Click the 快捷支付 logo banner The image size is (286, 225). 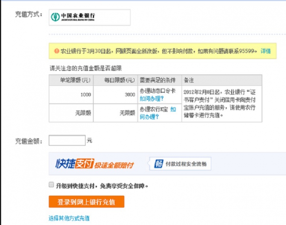pyautogui.click(x=75, y=163)
